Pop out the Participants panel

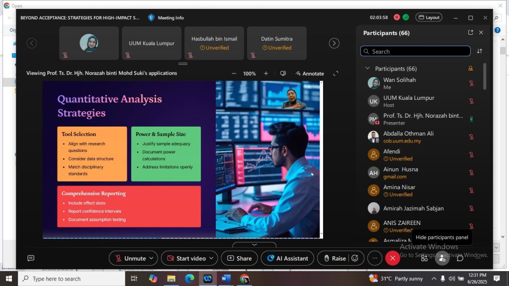click(x=470, y=33)
